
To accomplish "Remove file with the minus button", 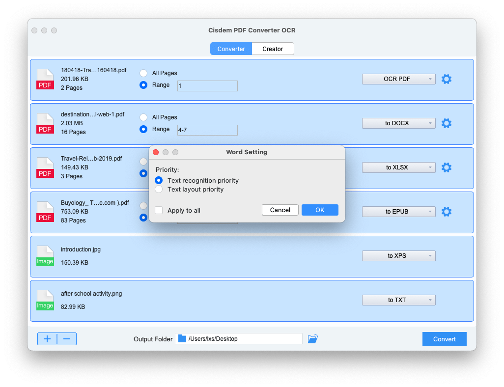I will (x=67, y=339).
